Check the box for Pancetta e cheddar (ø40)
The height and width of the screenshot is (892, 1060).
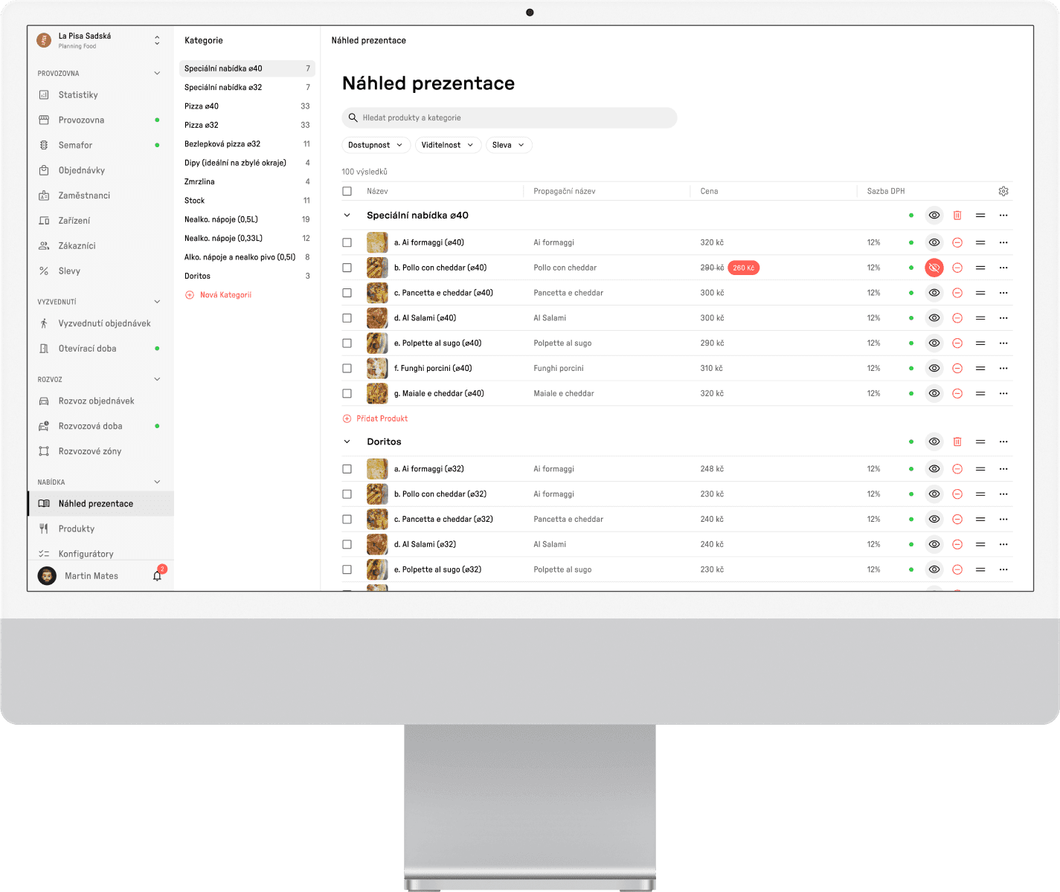click(x=347, y=293)
